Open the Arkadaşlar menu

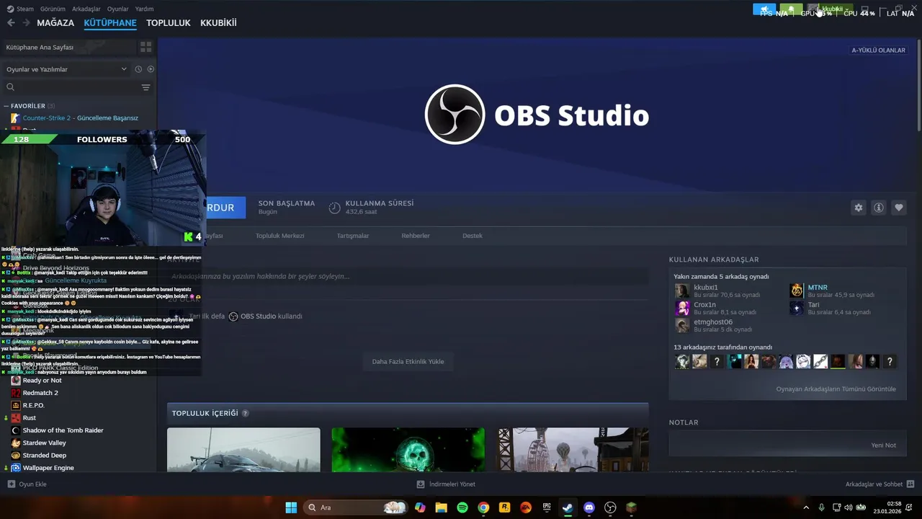[86, 9]
